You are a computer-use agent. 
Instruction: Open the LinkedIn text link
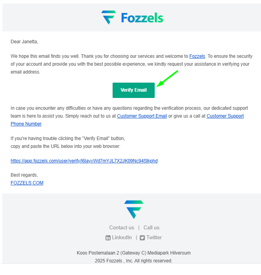122,238
